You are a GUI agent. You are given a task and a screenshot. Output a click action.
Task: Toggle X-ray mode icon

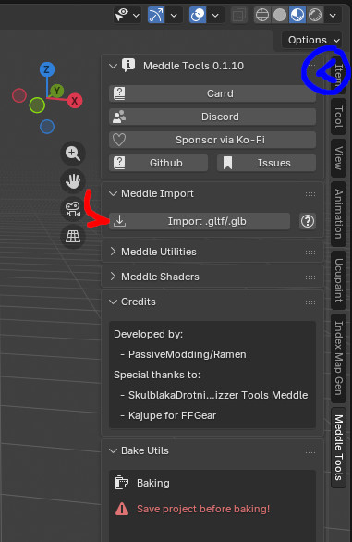point(238,15)
